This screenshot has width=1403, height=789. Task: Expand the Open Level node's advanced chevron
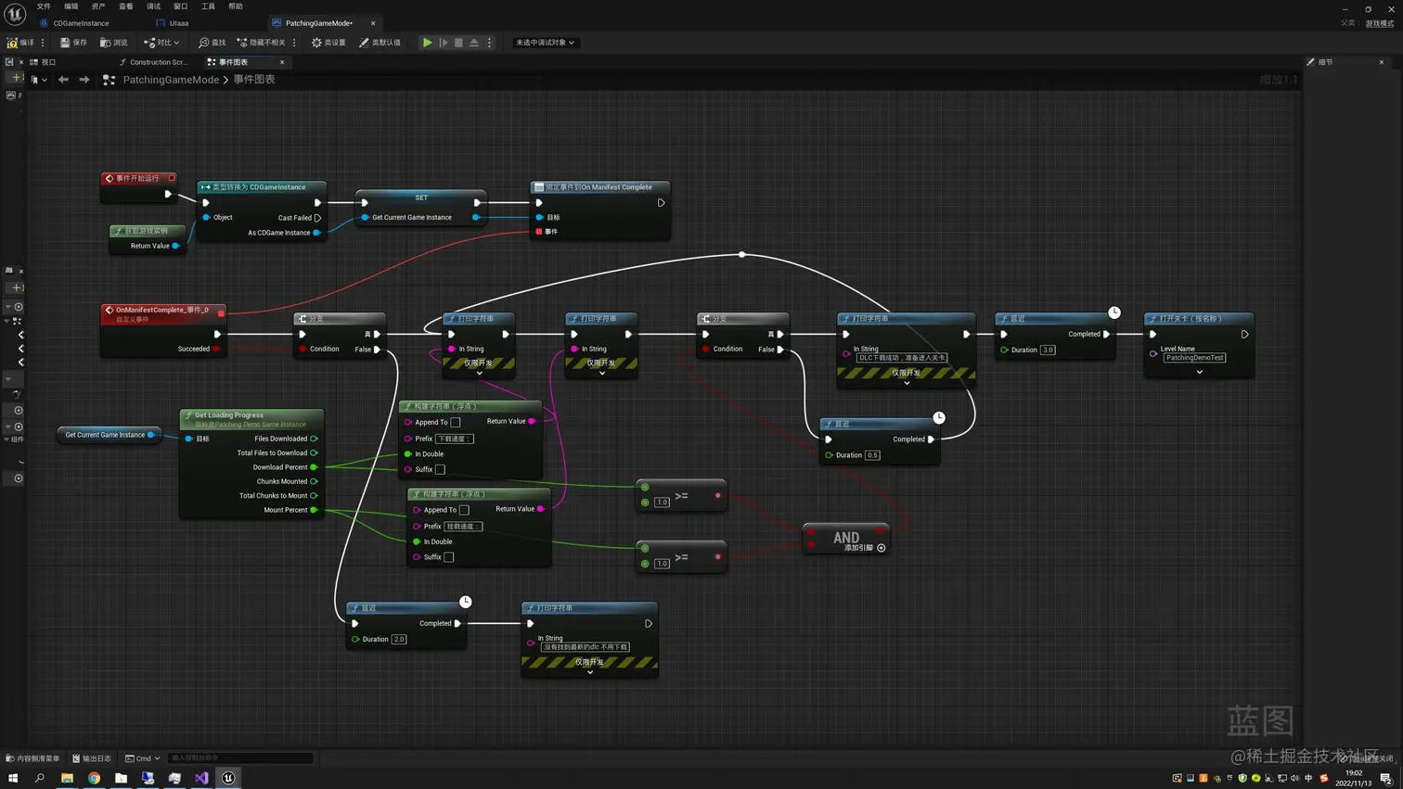(1199, 373)
